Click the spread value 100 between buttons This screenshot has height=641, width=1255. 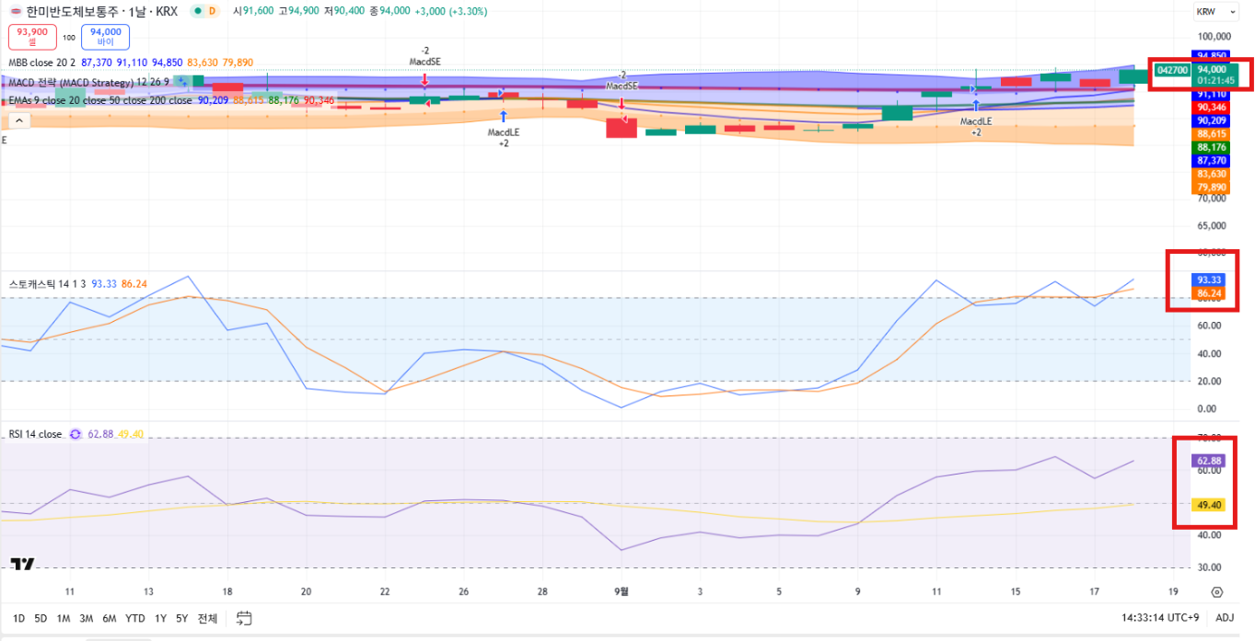(68, 38)
